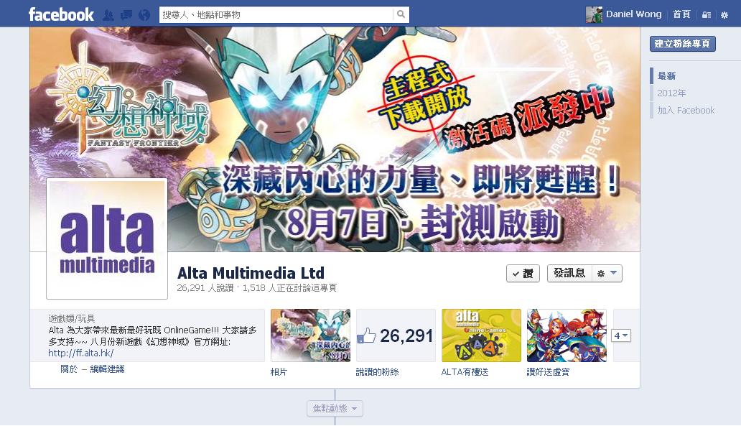Click the 發訊息 message button

569,273
